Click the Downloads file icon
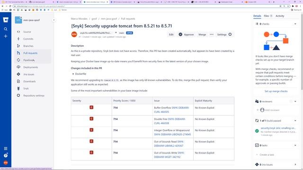The image size is (303, 170). 18,81
